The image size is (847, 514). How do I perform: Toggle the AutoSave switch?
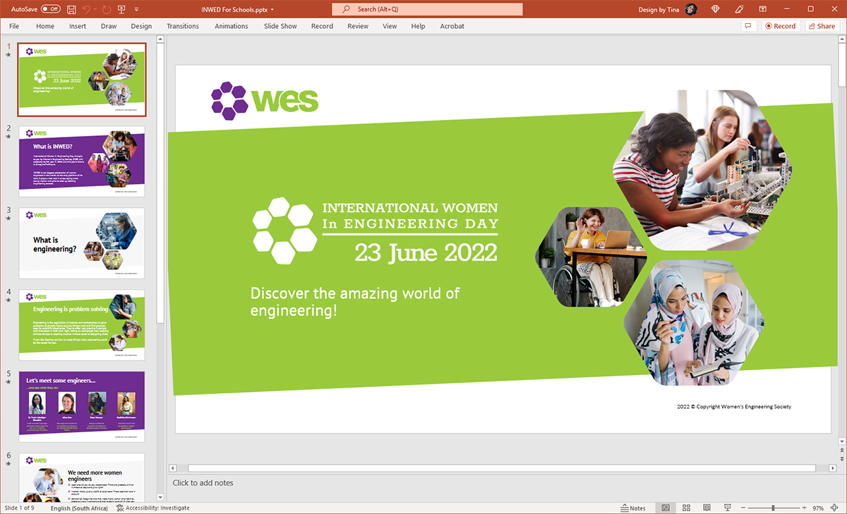tap(50, 9)
